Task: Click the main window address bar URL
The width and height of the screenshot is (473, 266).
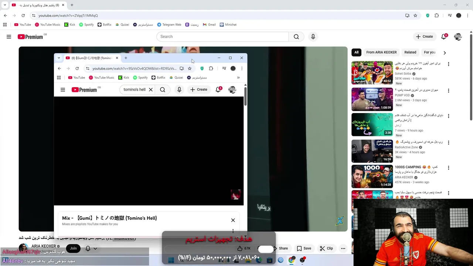Action: [x=68, y=16]
